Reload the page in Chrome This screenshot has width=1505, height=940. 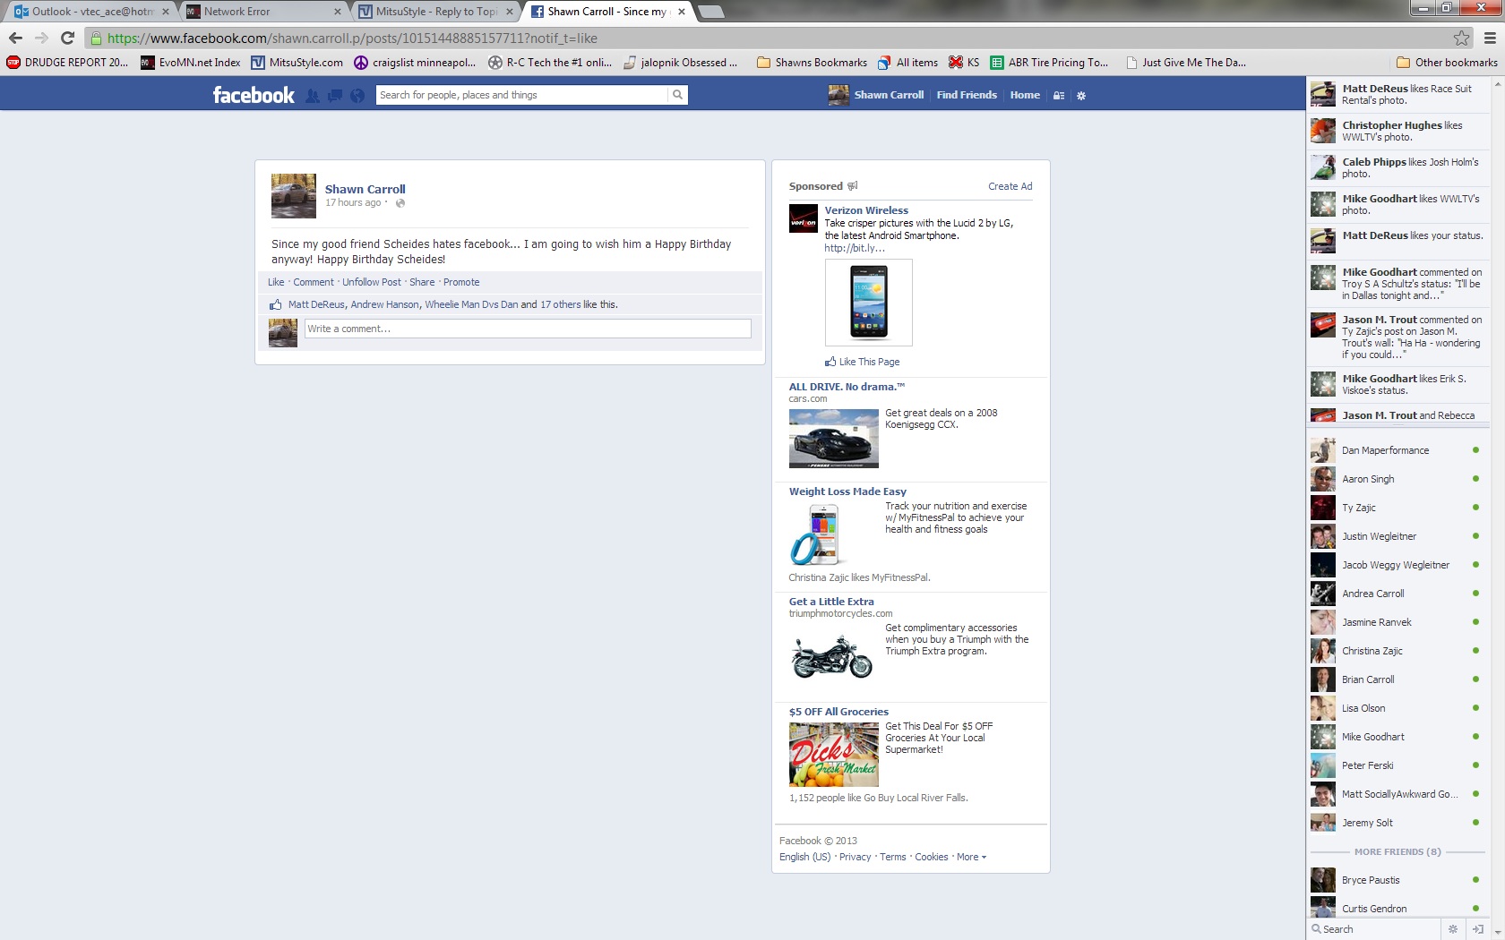pyautogui.click(x=67, y=38)
